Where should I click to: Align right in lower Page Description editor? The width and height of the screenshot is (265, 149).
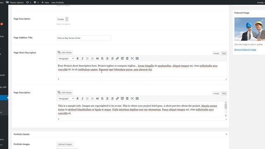[x=112, y=99]
